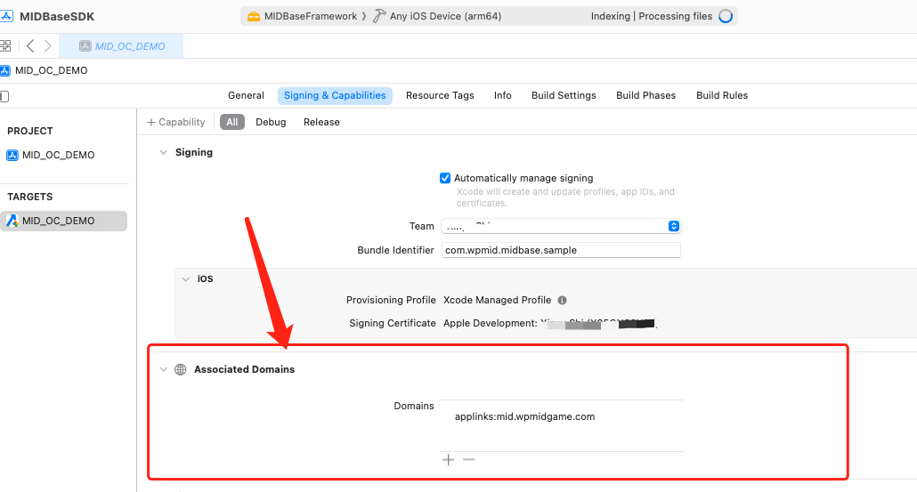Select the Signing & Capabilities tab

335,95
